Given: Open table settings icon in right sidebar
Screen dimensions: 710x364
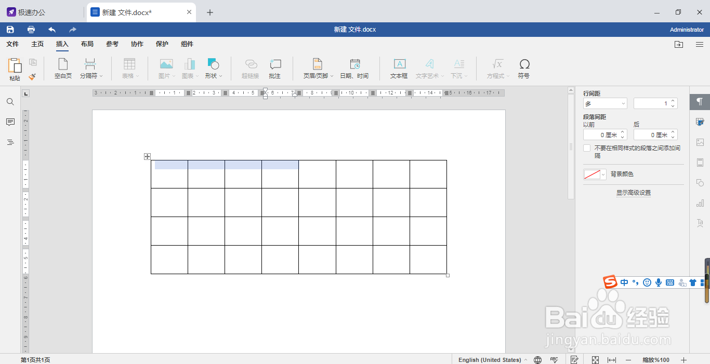Looking at the screenshot, I should click(700, 122).
